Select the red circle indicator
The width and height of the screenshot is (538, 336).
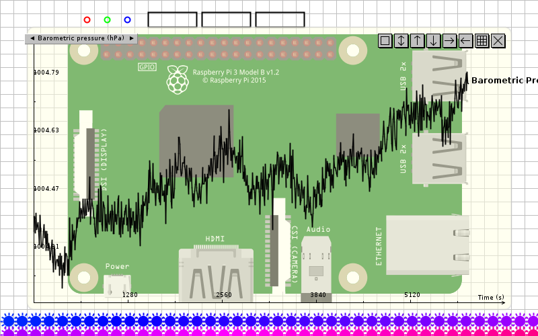click(87, 20)
